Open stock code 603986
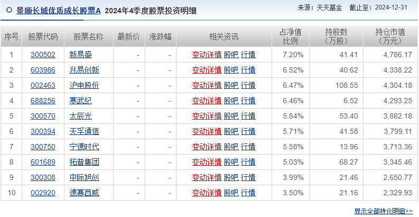This screenshot has height=217, width=419. (x=43, y=70)
